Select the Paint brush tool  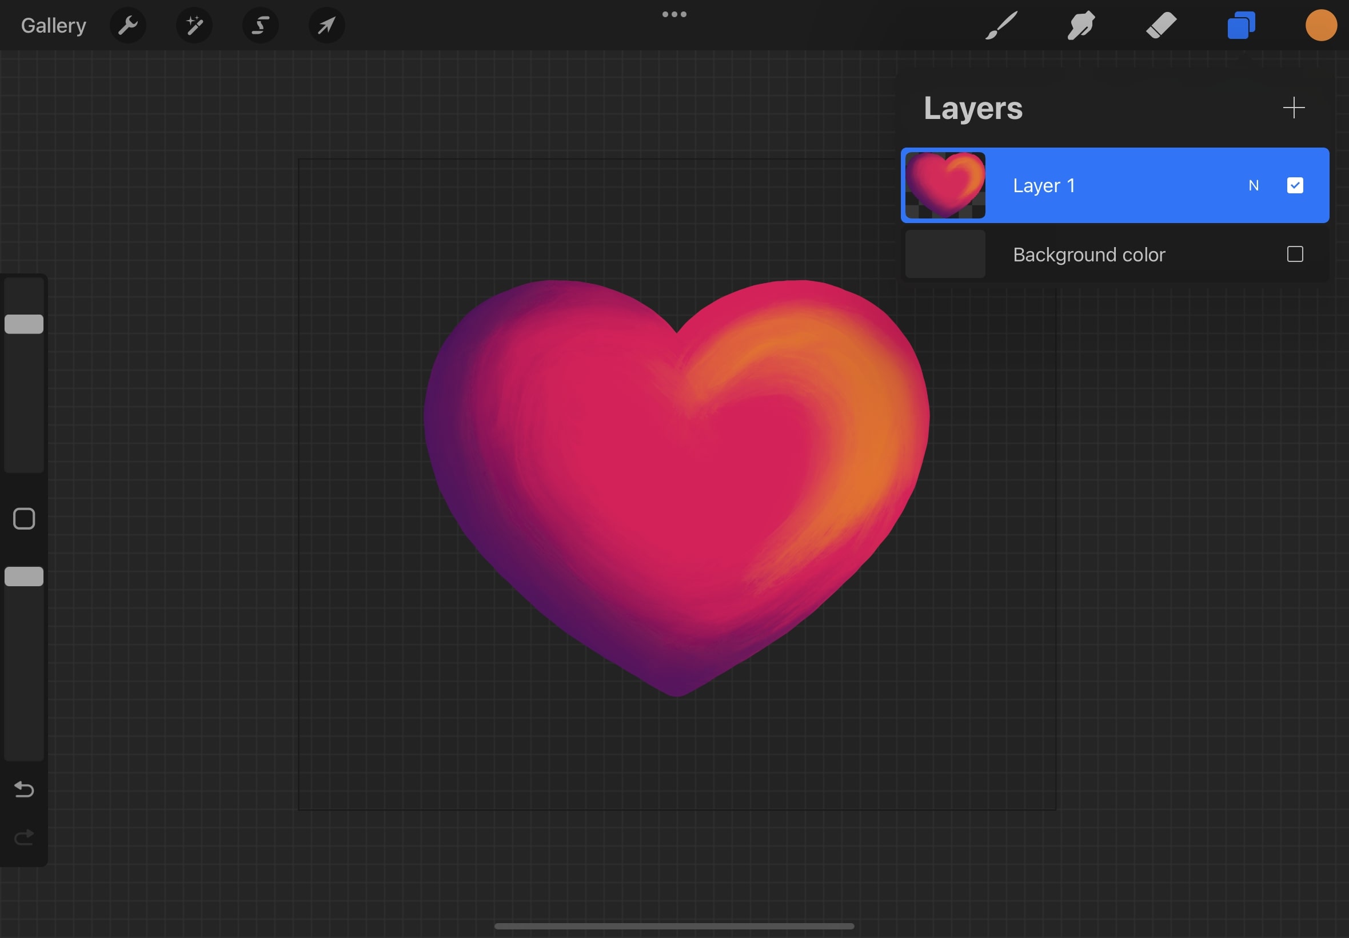pos(1001,25)
